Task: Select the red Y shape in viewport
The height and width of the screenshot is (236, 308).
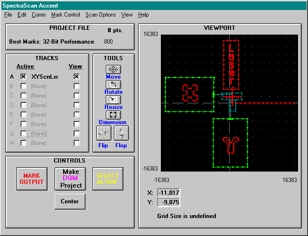Action: click(231, 145)
